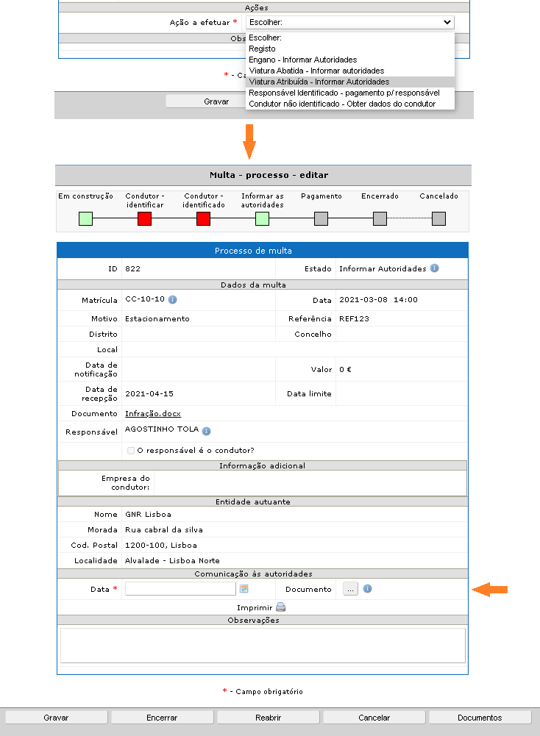
Task: Click the green Informar as autoridades status box
Action: [262, 218]
